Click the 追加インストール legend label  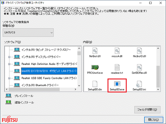coord(24,102)
